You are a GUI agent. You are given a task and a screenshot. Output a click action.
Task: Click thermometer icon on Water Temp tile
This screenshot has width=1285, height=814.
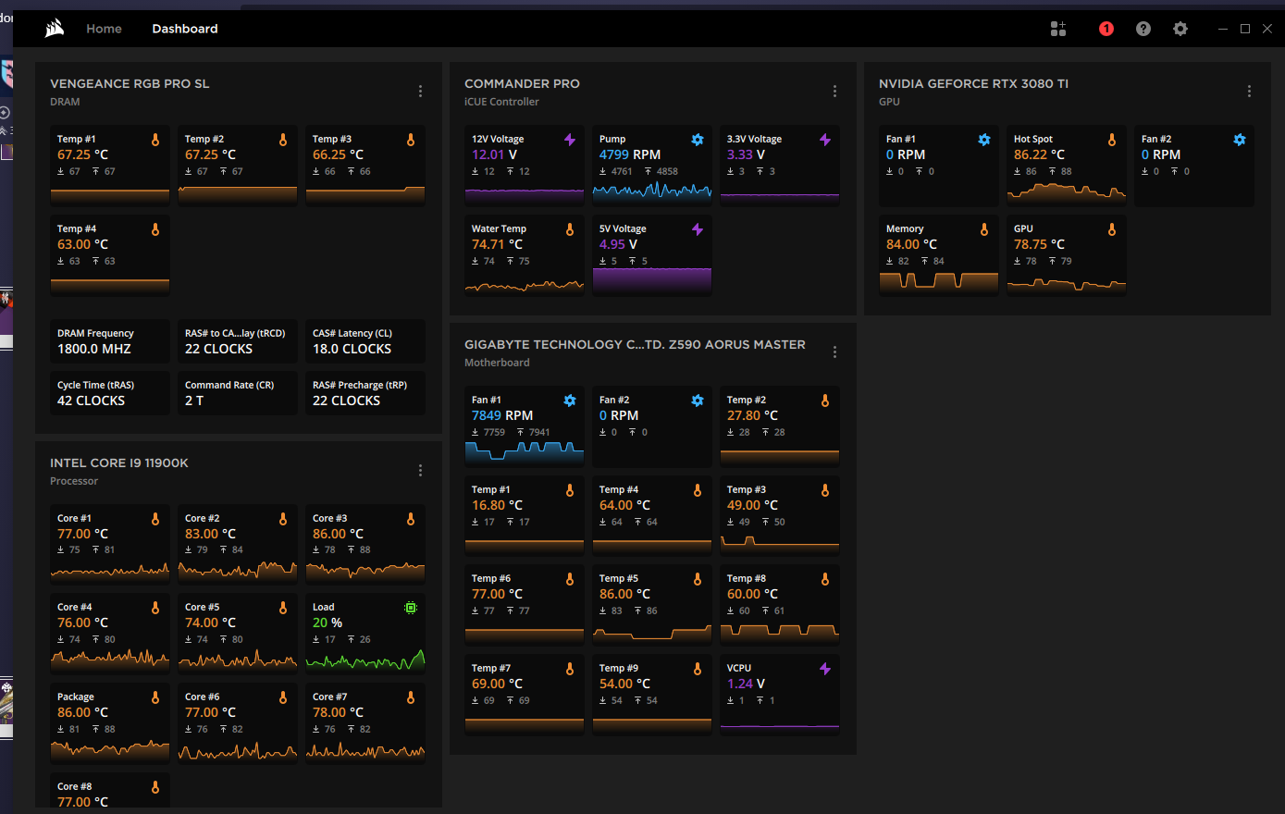569,229
